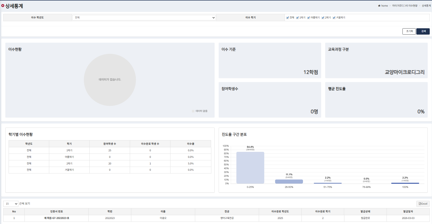Click the 상세통계 breadcrumb item

coord(426,6)
